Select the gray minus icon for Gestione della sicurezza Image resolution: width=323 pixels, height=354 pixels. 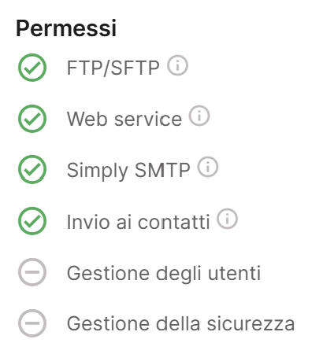coord(32,323)
